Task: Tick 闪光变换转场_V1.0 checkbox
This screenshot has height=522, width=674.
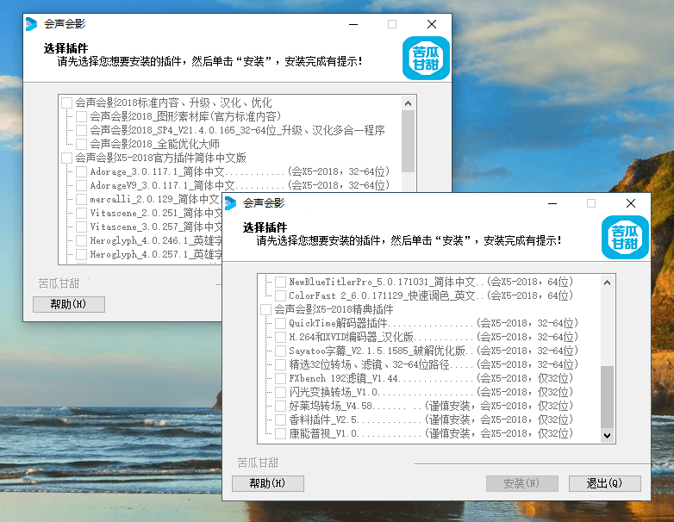Action: click(281, 392)
